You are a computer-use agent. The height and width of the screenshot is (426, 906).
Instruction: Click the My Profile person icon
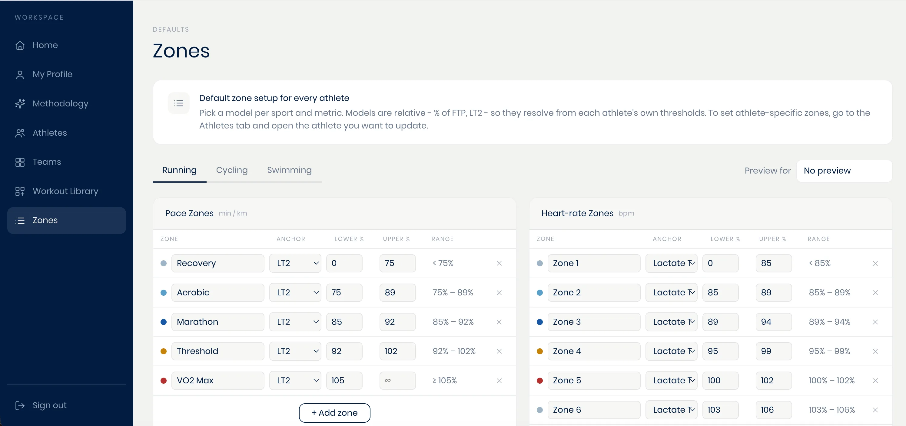pos(20,74)
